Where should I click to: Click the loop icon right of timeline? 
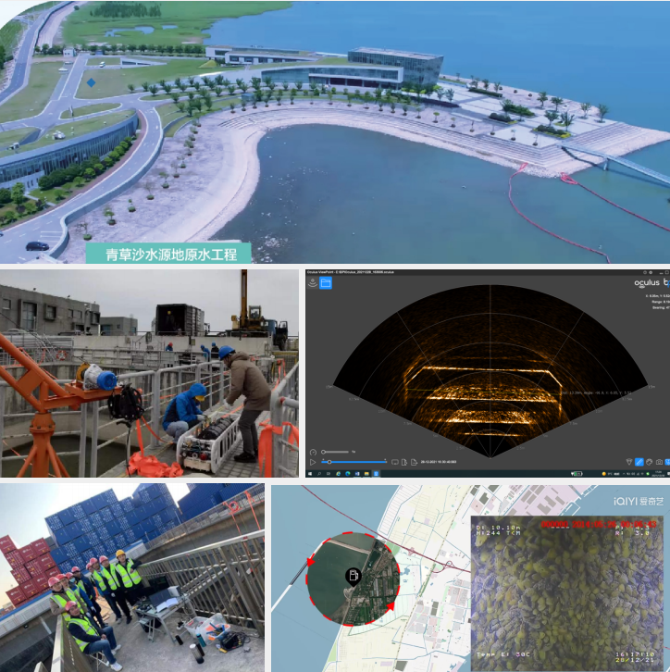[x=395, y=461]
